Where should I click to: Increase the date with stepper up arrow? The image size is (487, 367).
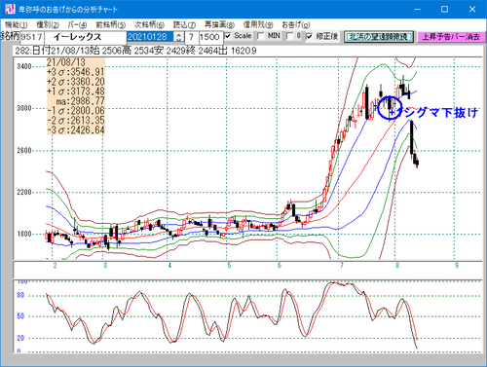click(179, 34)
